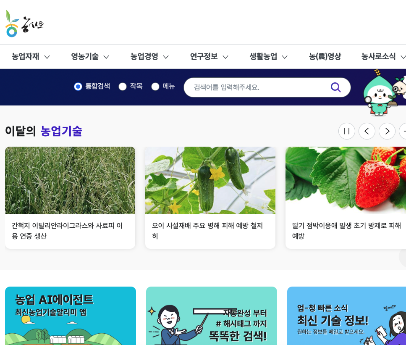Select the 작목 radio button

[123, 87]
